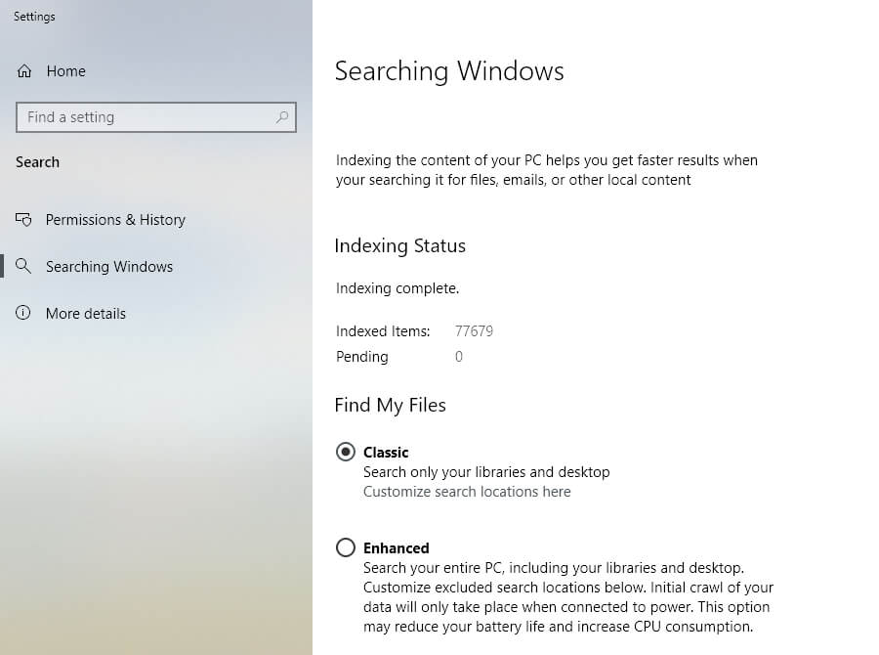The width and height of the screenshot is (879, 655).
Task: Open the More details sidebar entry
Action: [86, 313]
